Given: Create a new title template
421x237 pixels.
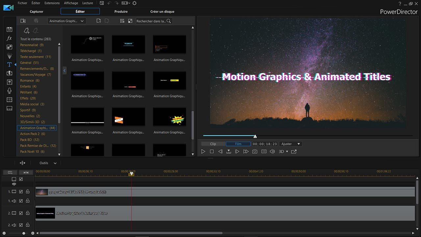Looking at the screenshot, I should tap(99, 21).
